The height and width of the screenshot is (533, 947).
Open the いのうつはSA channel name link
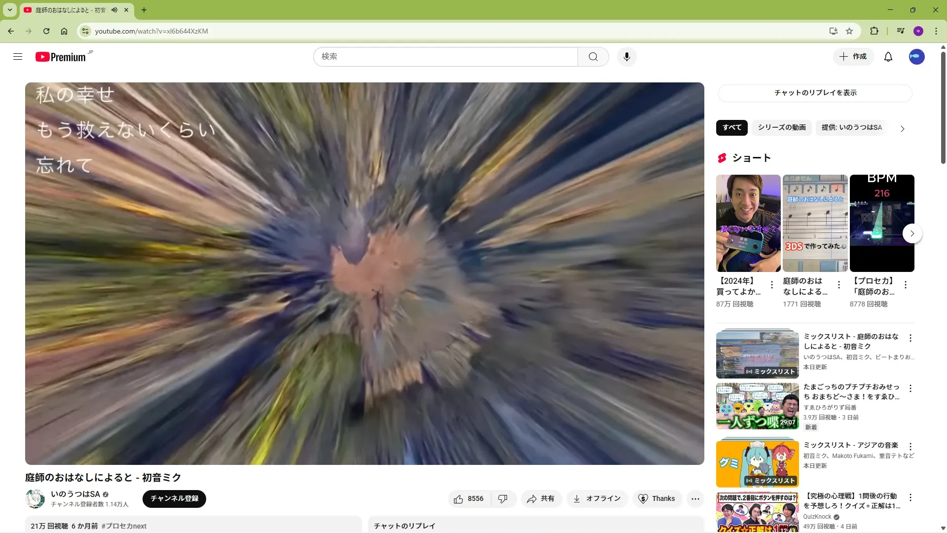pos(75,494)
